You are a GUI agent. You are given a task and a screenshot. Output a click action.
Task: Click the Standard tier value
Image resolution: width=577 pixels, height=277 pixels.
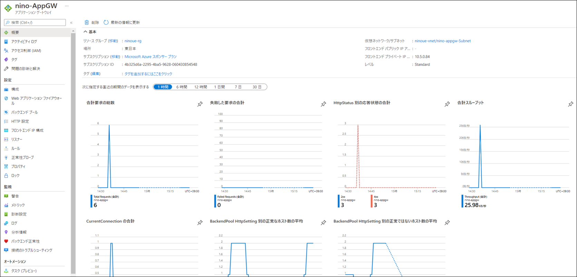pyautogui.click(x=422, y=64)
